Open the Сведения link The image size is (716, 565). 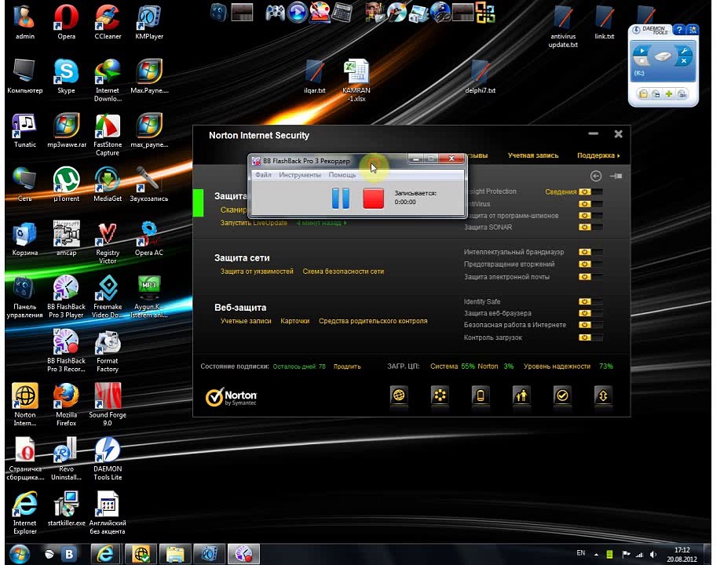[x=561, y=191]
